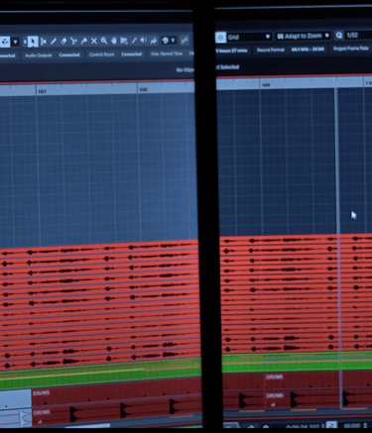Select the Range Selection tool

tap(44, 42)
